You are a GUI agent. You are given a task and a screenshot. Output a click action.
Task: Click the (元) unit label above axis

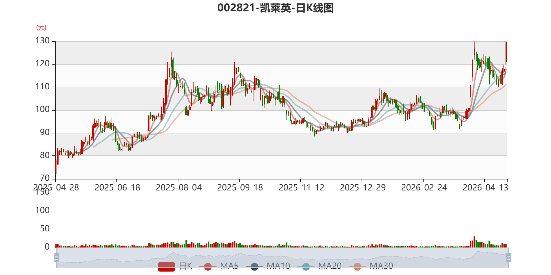pos(41,27)
